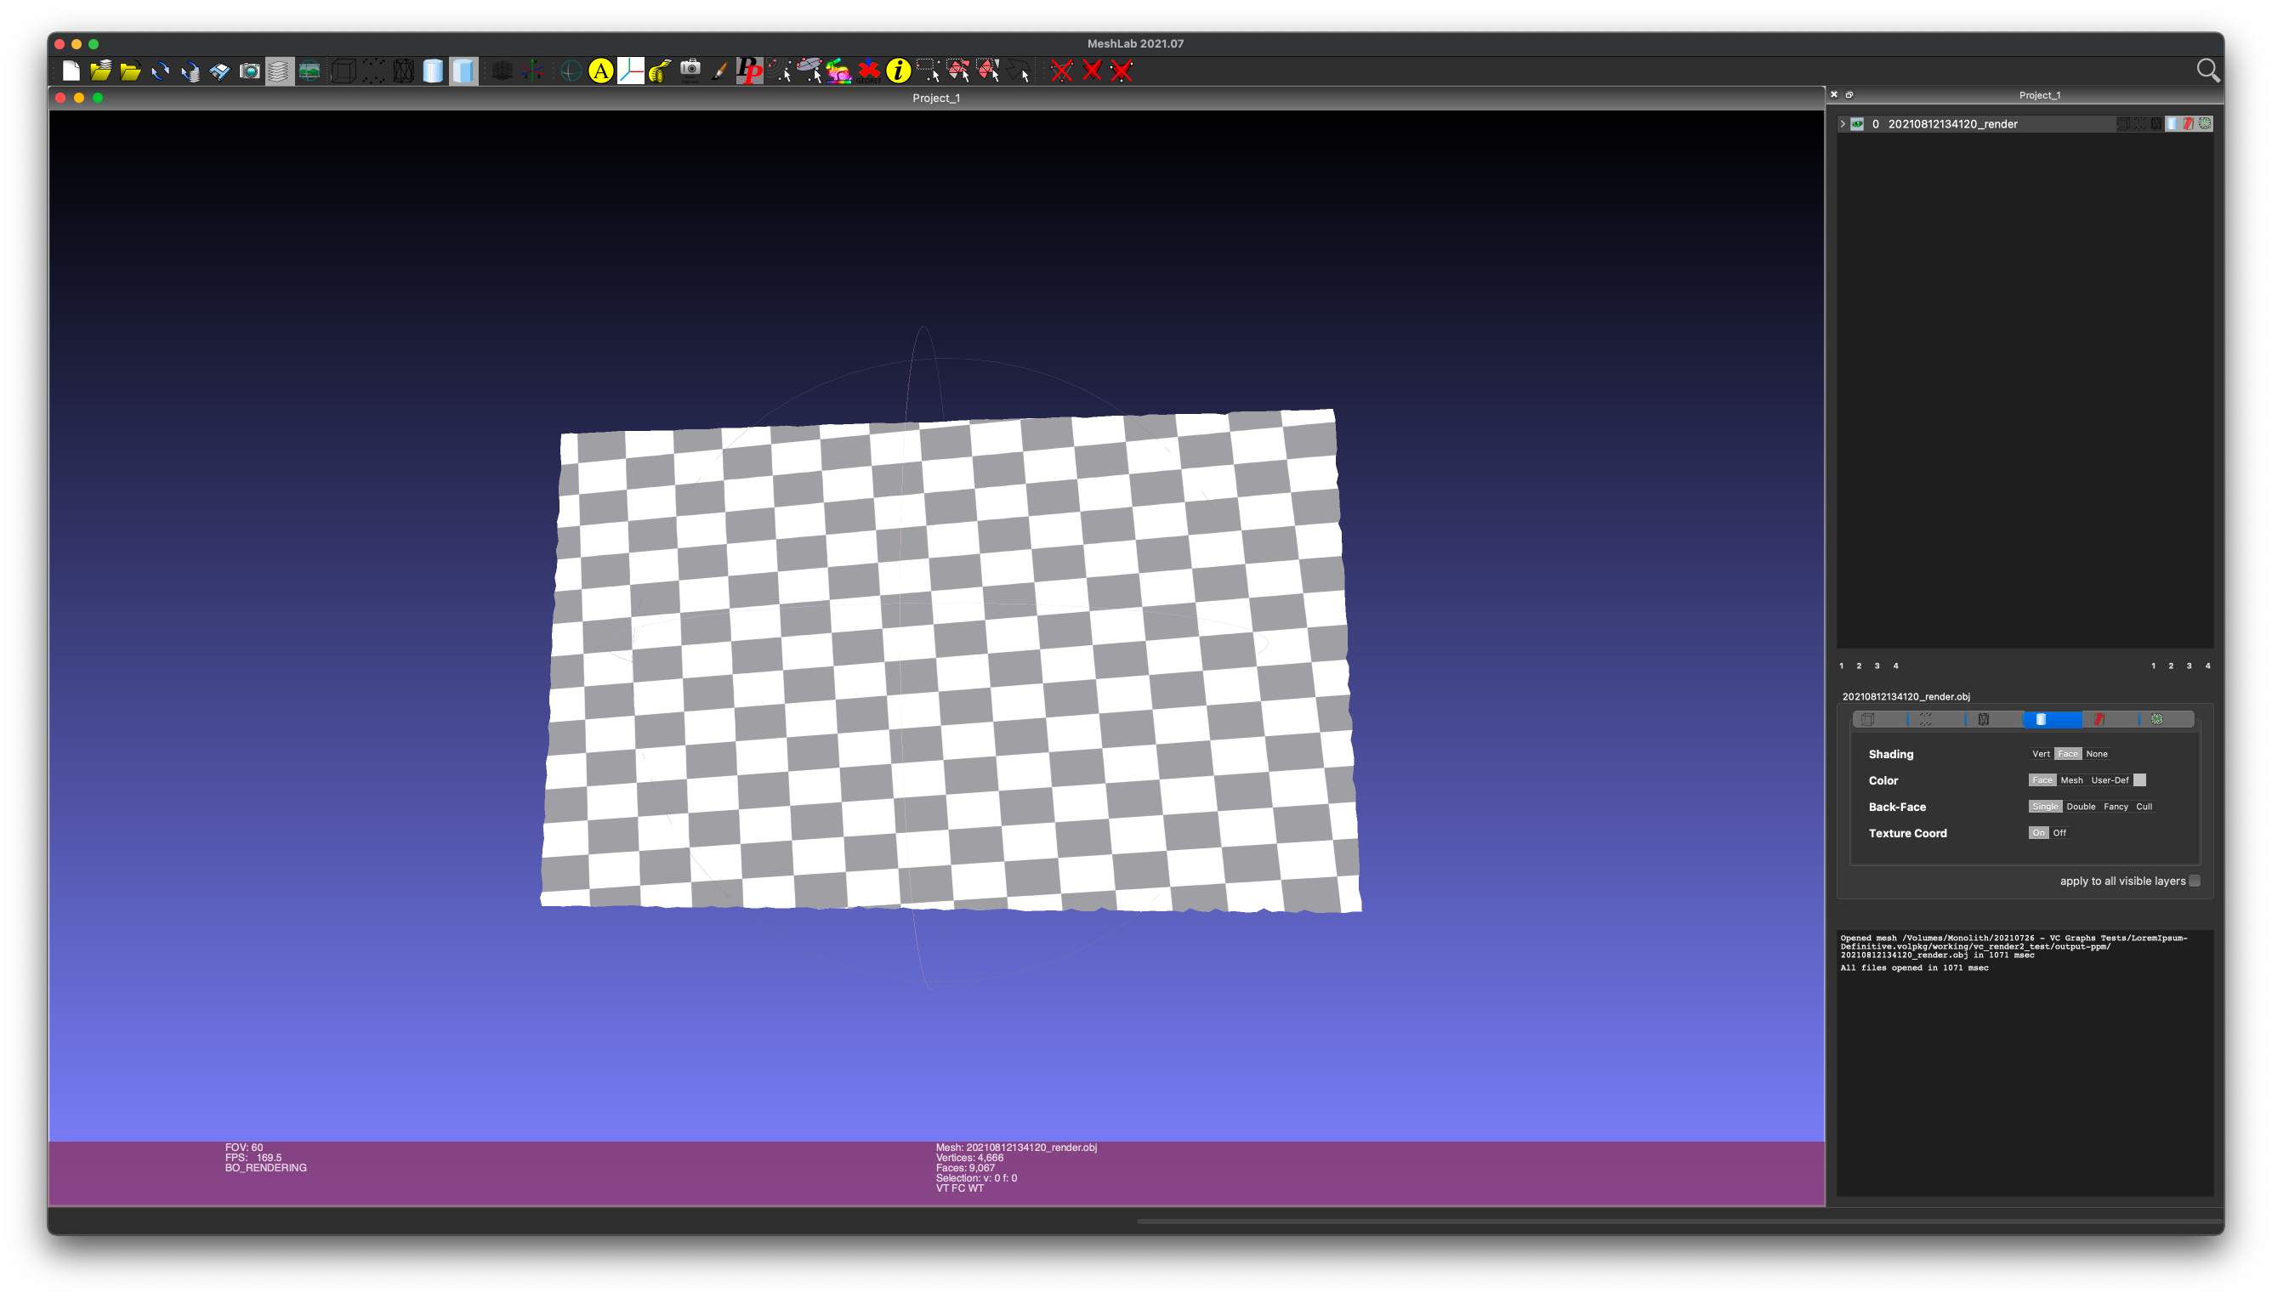
Task: Open the measuring tape tool
Action: coord(660,71)
